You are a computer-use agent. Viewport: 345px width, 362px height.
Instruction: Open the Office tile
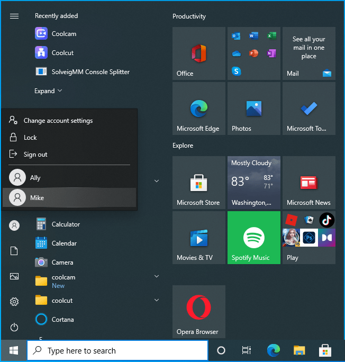198,53
